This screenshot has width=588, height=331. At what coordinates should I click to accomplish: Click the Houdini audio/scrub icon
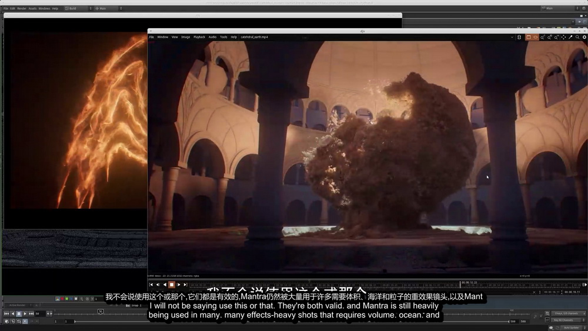(12, 321)
